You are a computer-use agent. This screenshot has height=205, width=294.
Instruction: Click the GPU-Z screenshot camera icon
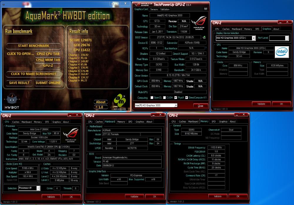click(206, 9)
